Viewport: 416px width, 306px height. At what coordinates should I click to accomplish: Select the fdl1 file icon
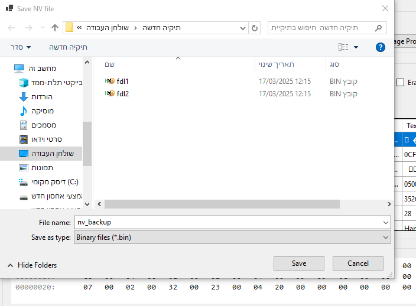109,81
